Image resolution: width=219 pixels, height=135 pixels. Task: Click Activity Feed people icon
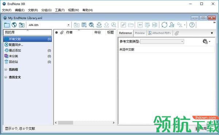tap(180, 25)
